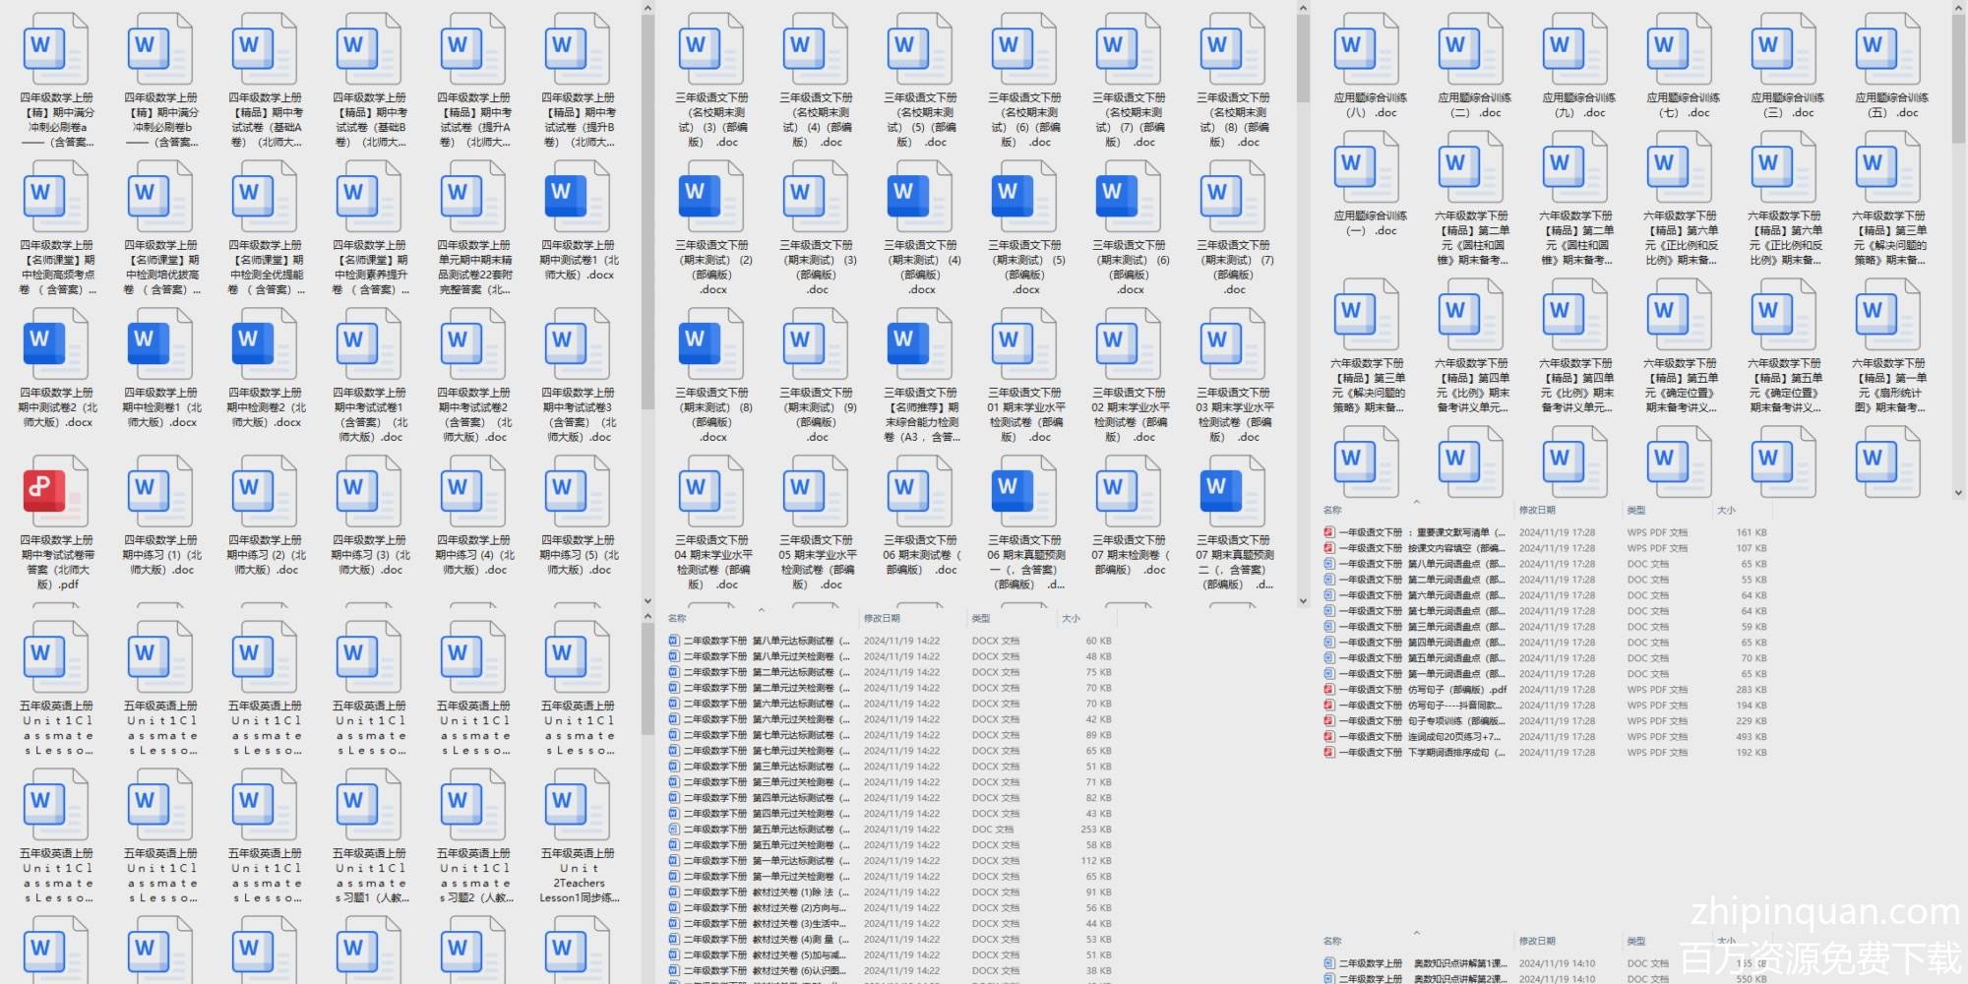Click scrollbar thumb in 应用题综合训练 pane
Image resolution: width=1968 pixels, height=984 pixels.
coord(1958,79)
